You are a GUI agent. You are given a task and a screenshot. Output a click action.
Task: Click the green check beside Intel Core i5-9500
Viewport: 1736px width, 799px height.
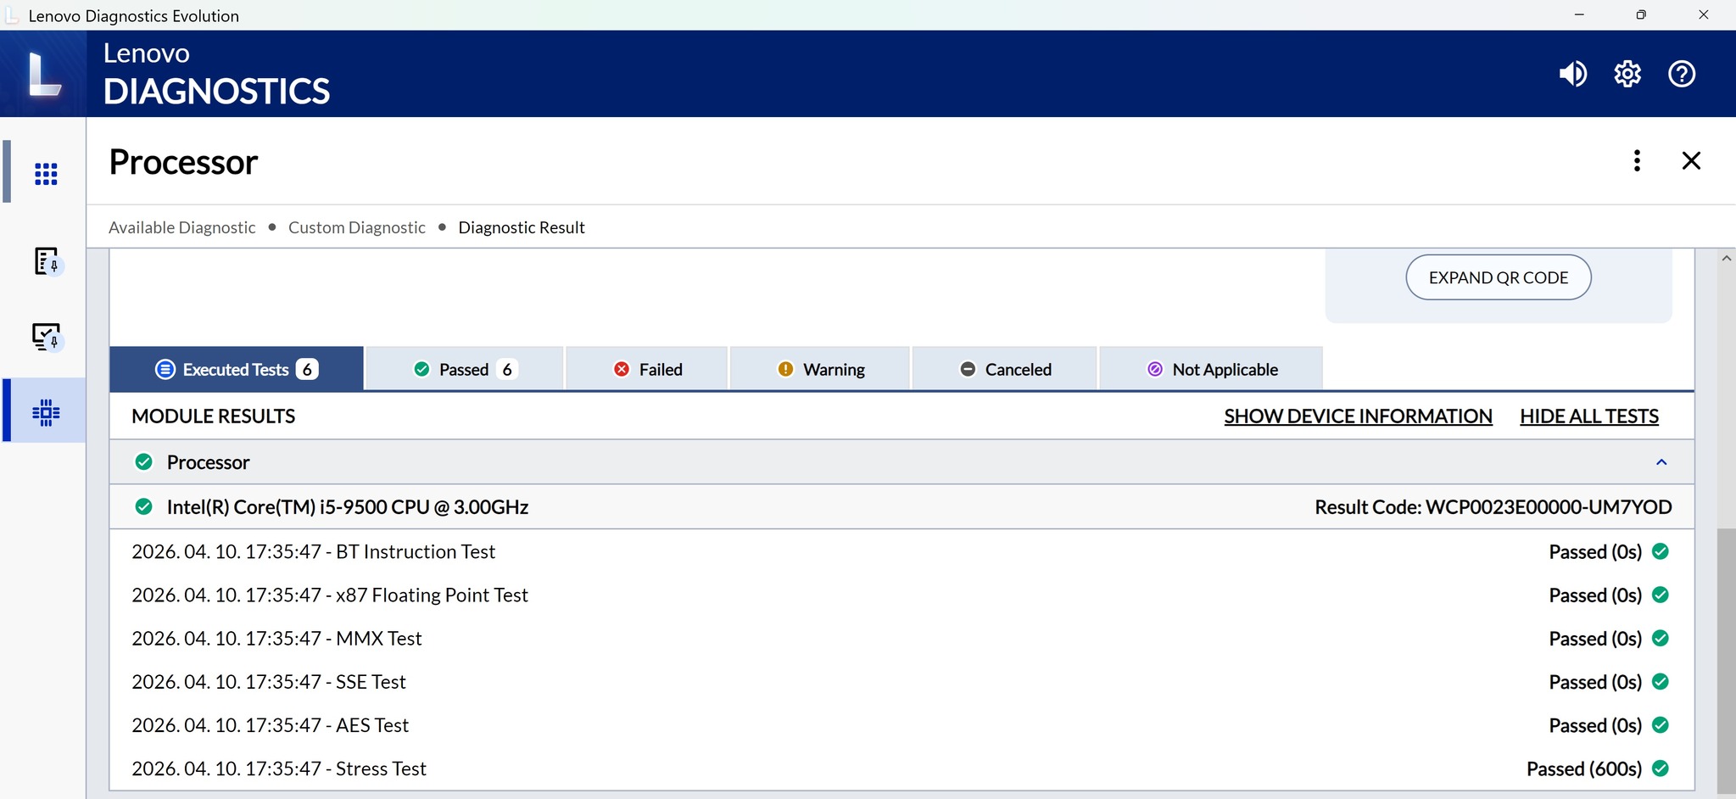click(144, 506)
